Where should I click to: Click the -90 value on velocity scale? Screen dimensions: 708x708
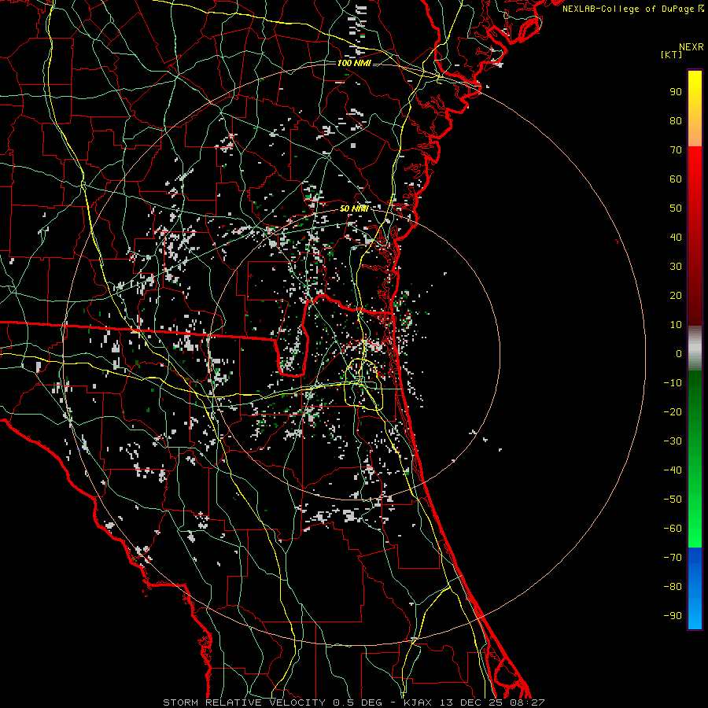pos(673,616)
